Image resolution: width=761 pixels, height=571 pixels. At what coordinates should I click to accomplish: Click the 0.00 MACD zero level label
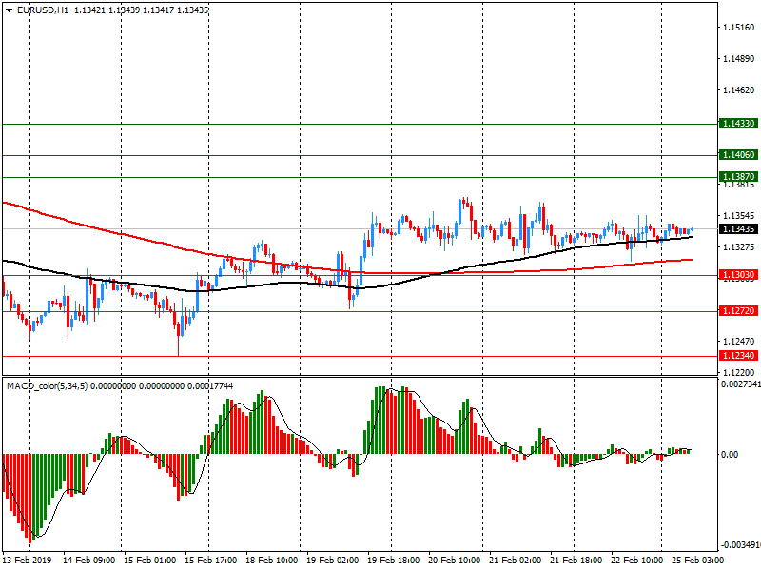[731, 454]
